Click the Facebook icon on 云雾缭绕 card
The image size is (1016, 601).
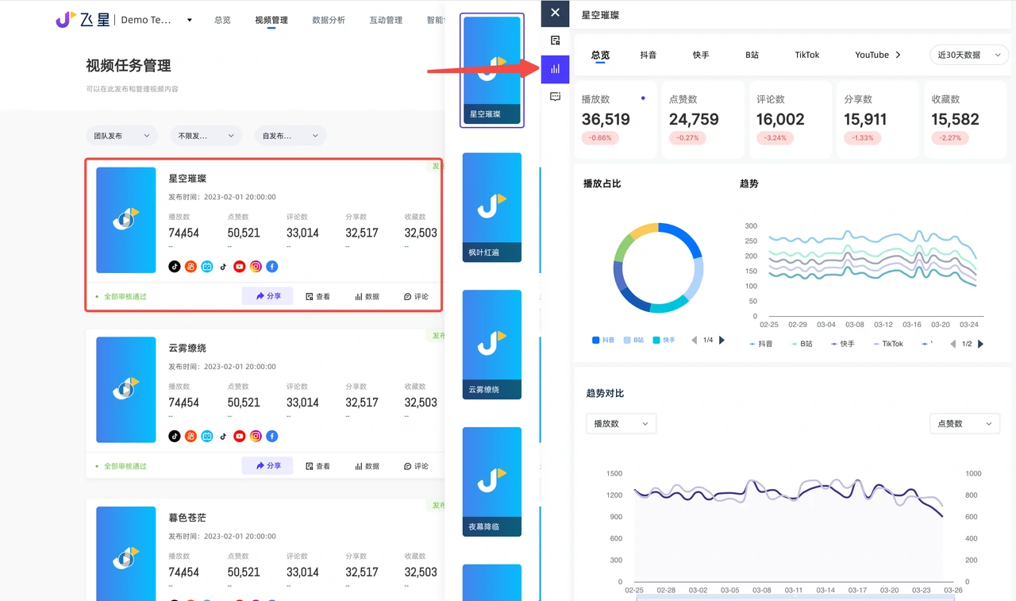click(x=271, y=436)
